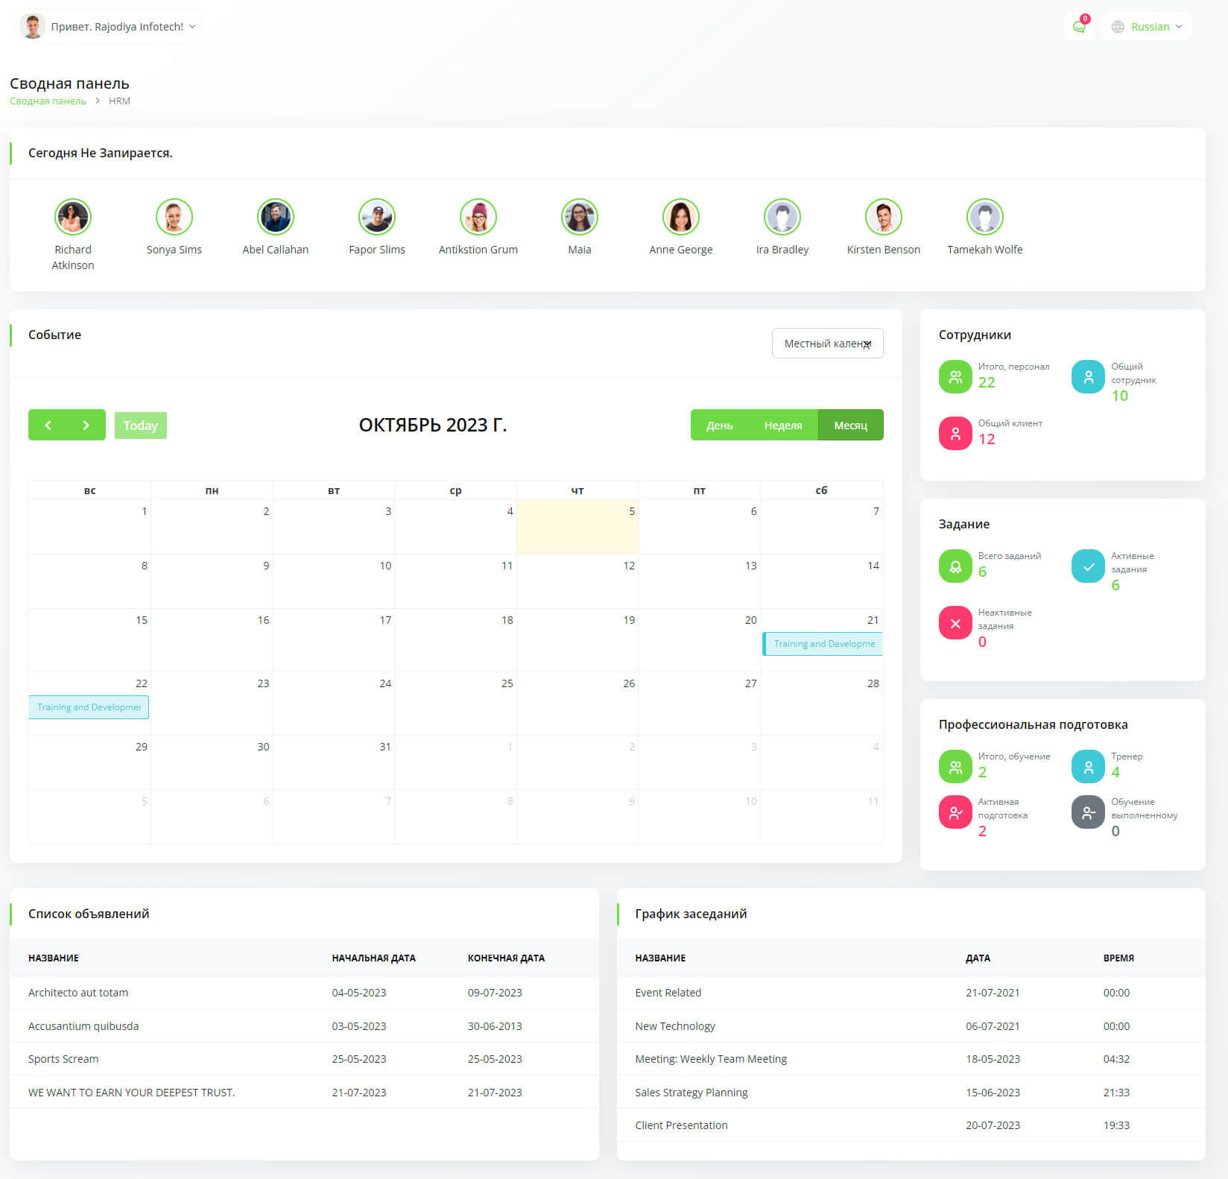Open the Russian language dropdown
The width and height of the screenshot is (1228, 1179).
pos(1147,27)
